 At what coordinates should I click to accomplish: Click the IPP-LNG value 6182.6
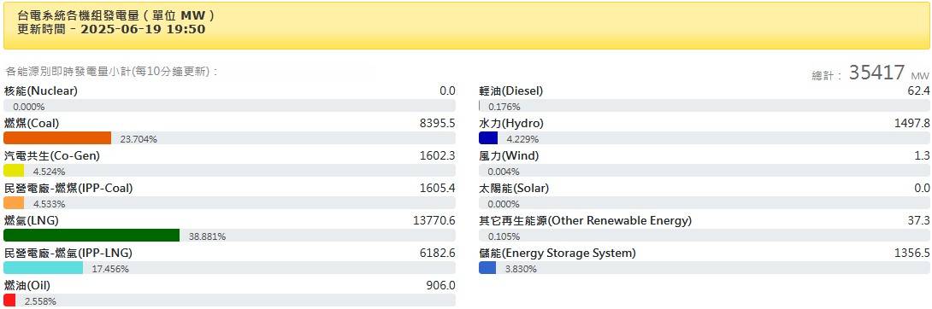point(438,254)
